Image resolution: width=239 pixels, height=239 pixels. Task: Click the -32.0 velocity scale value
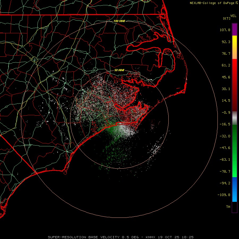click(225, 136)
